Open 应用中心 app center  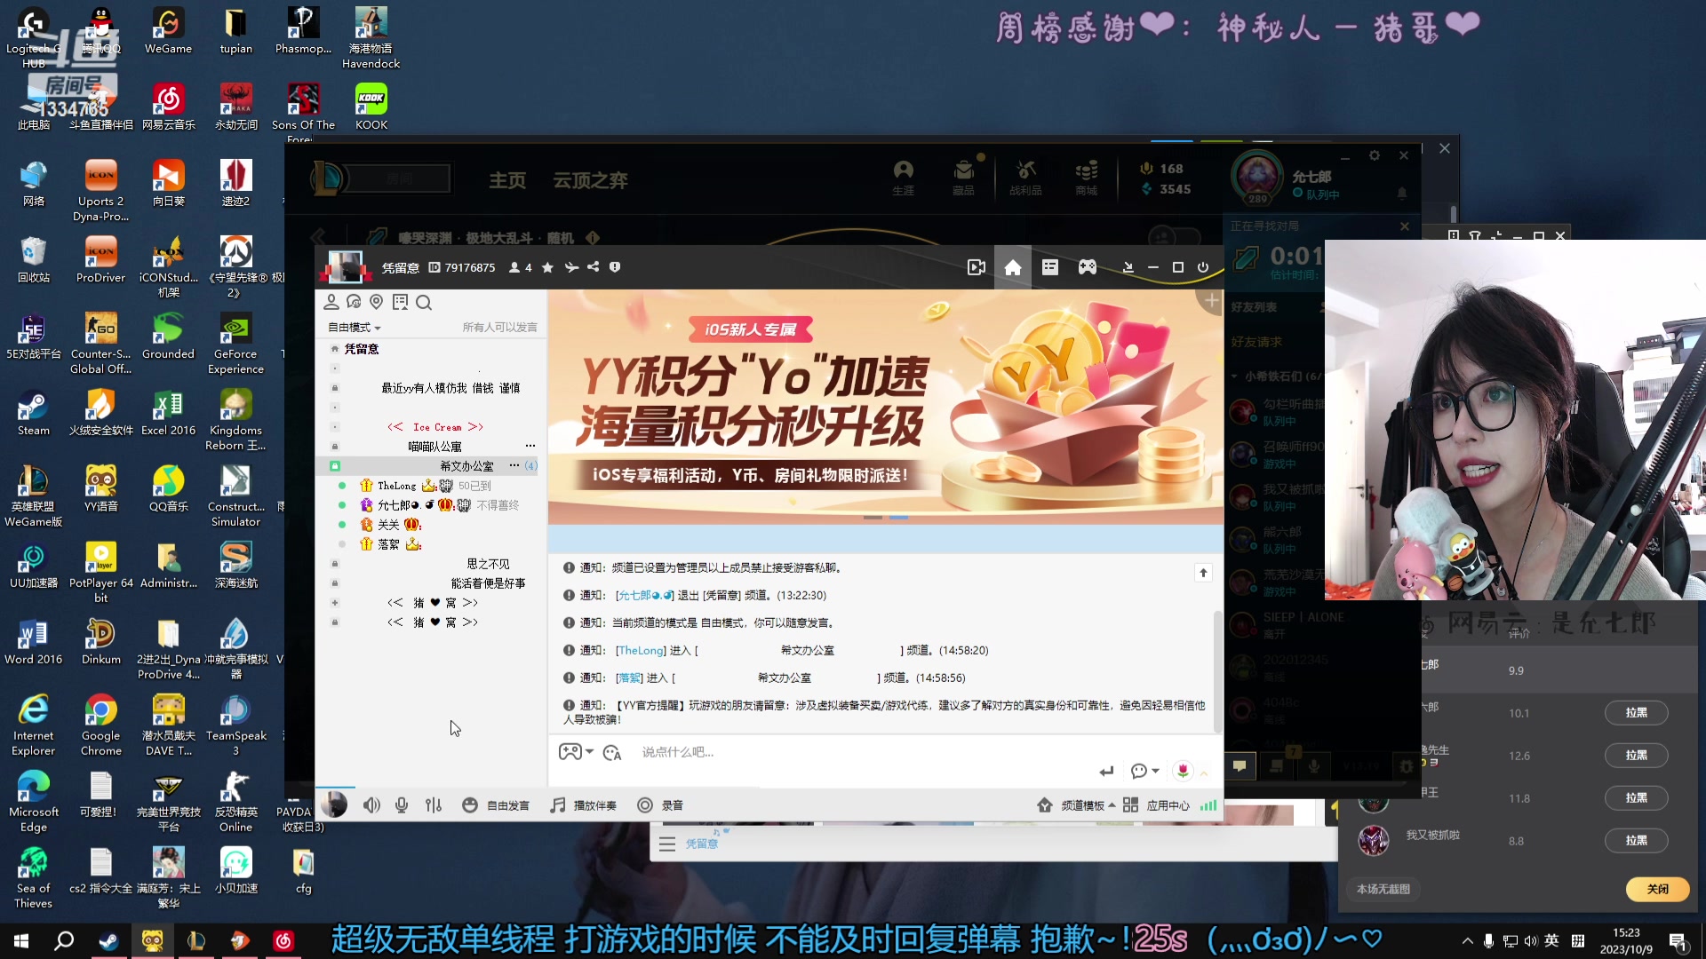(x=1156, y=805)
